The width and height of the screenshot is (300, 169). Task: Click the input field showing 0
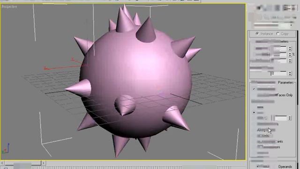pos(279,73)
